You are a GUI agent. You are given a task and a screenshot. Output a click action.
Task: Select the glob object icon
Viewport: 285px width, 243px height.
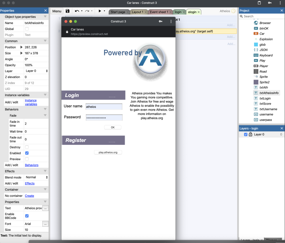256,45
